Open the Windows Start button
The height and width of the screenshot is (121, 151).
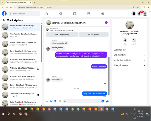click(x=3, y=114)
